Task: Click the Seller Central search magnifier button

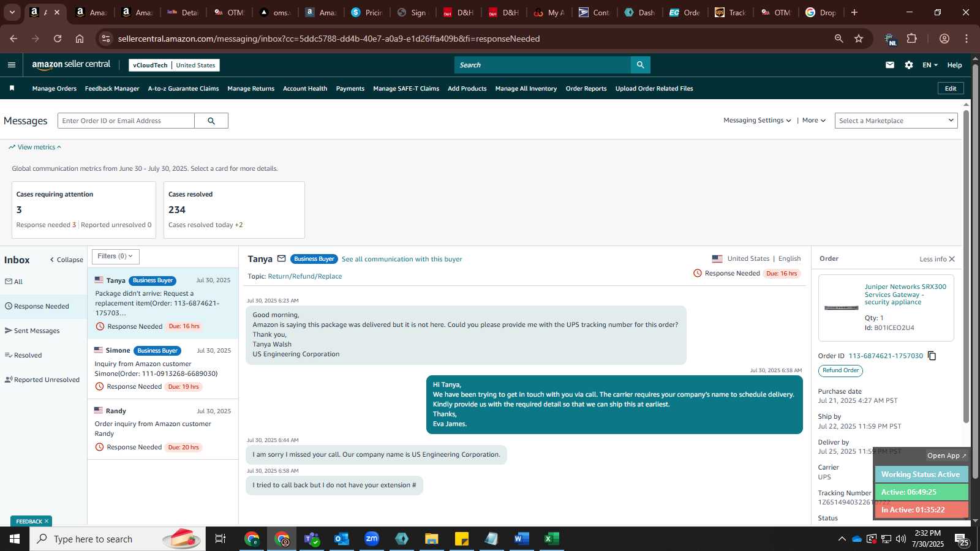Action: click(x=640, y=65)
